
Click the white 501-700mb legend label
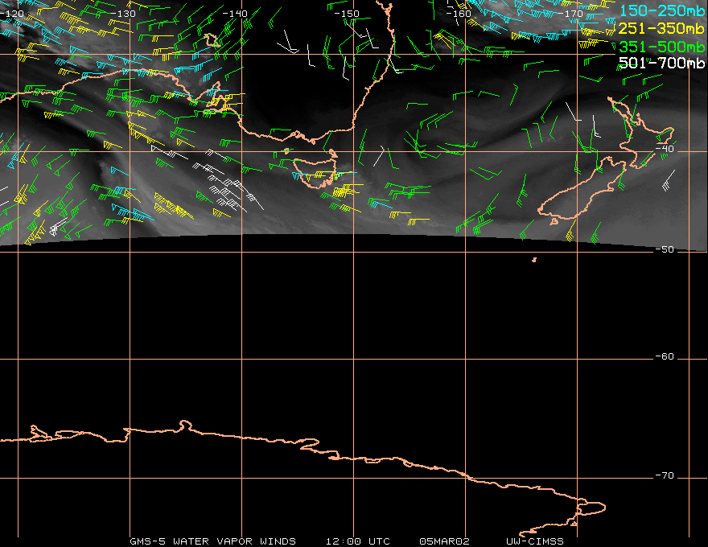pyautogui.click(x=661, y=63)
